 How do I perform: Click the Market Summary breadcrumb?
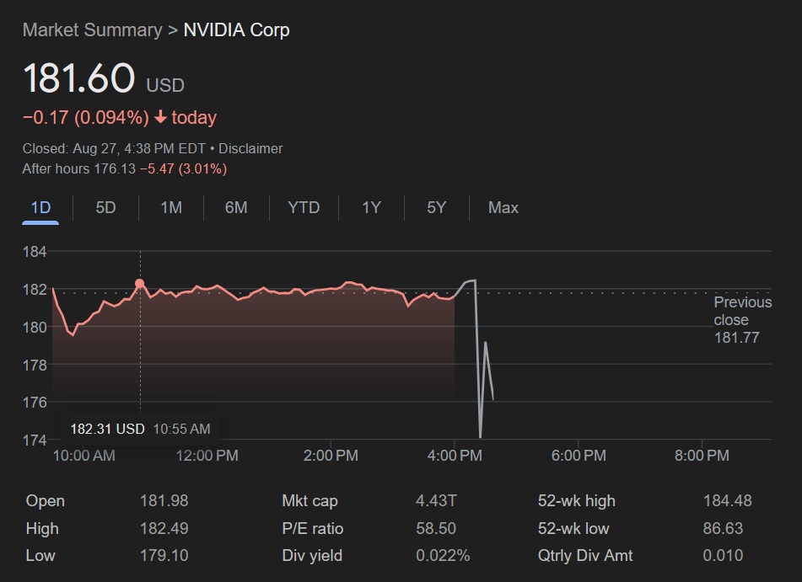pos(92,30)
